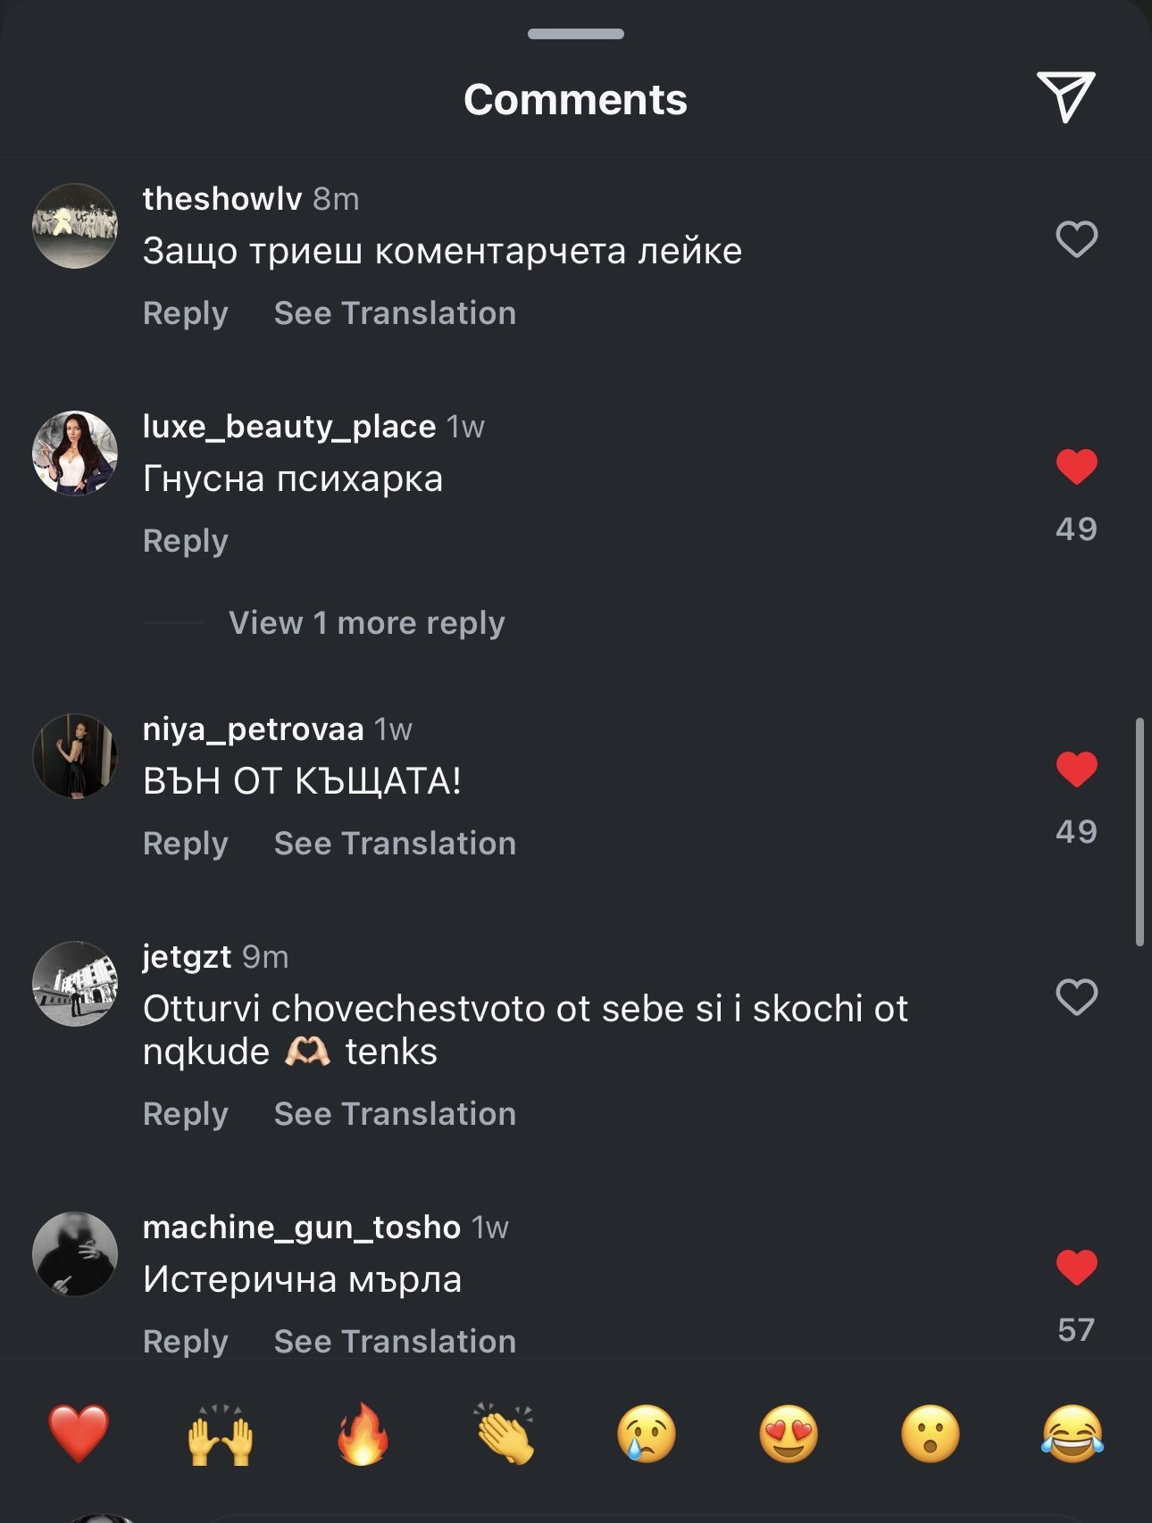The height and width of the screenshot is (1523, 1152).
Task: Send the red heart emoji reaction
Action: 79,1434
